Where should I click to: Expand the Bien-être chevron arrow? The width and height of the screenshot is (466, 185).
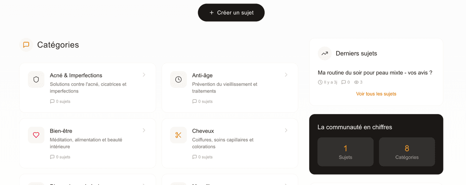[144, 130]
